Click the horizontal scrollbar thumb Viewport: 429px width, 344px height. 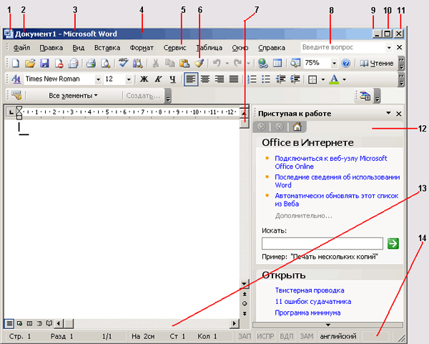pos(69,324)
